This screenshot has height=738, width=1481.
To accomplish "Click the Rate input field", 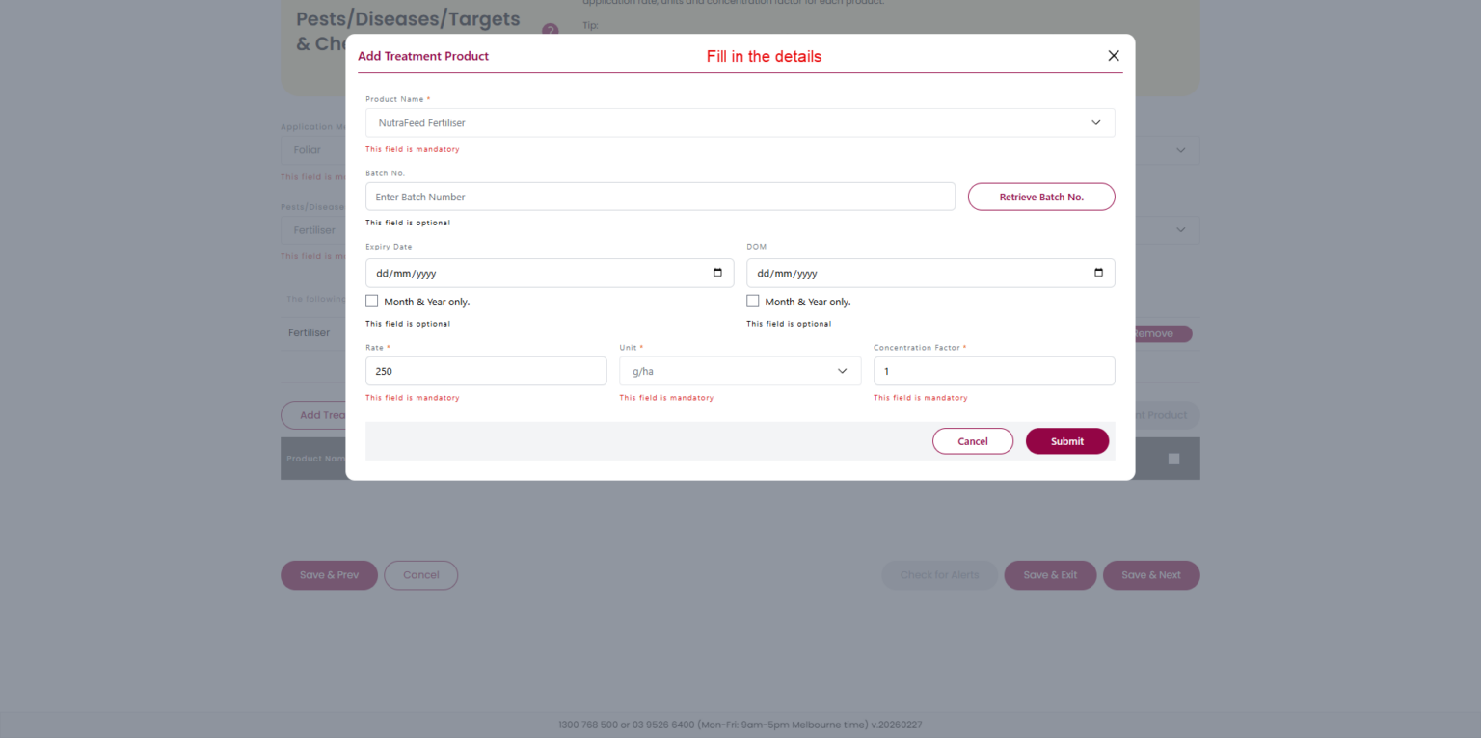I will pos(486,371).
